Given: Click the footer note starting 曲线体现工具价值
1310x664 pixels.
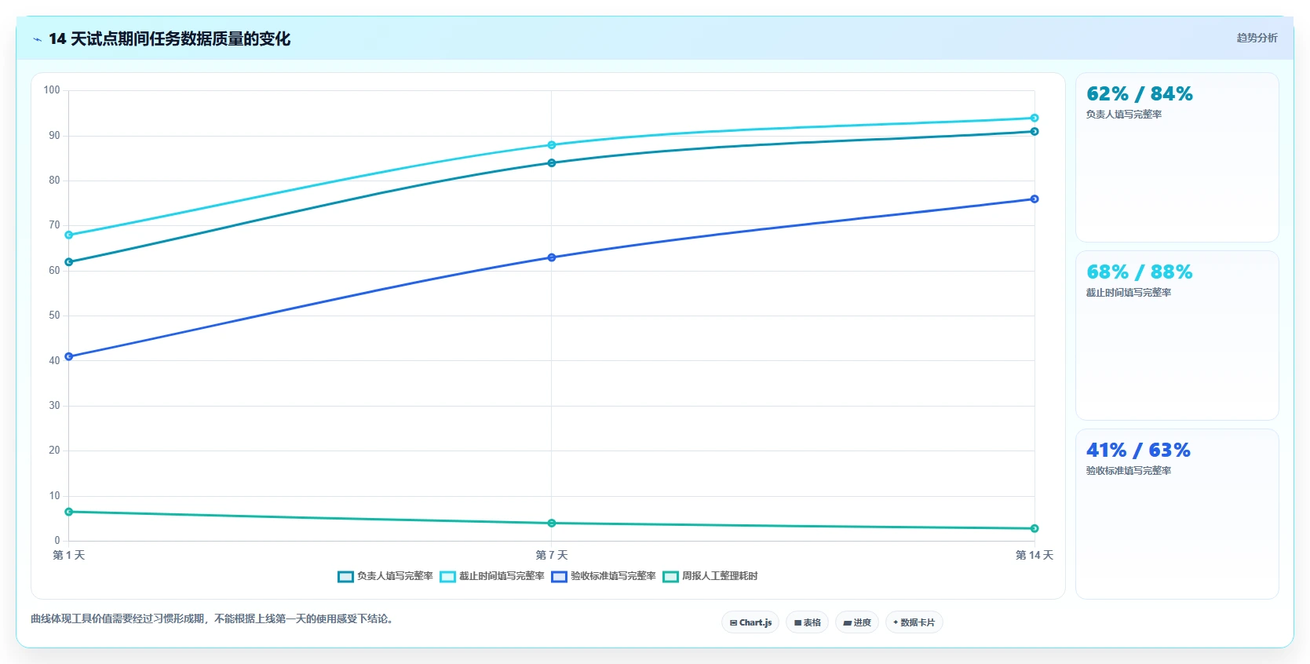Looking at the screenshot, I should (211, 618).
